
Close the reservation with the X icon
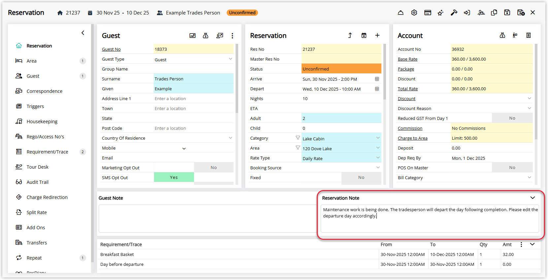point(533,13)
